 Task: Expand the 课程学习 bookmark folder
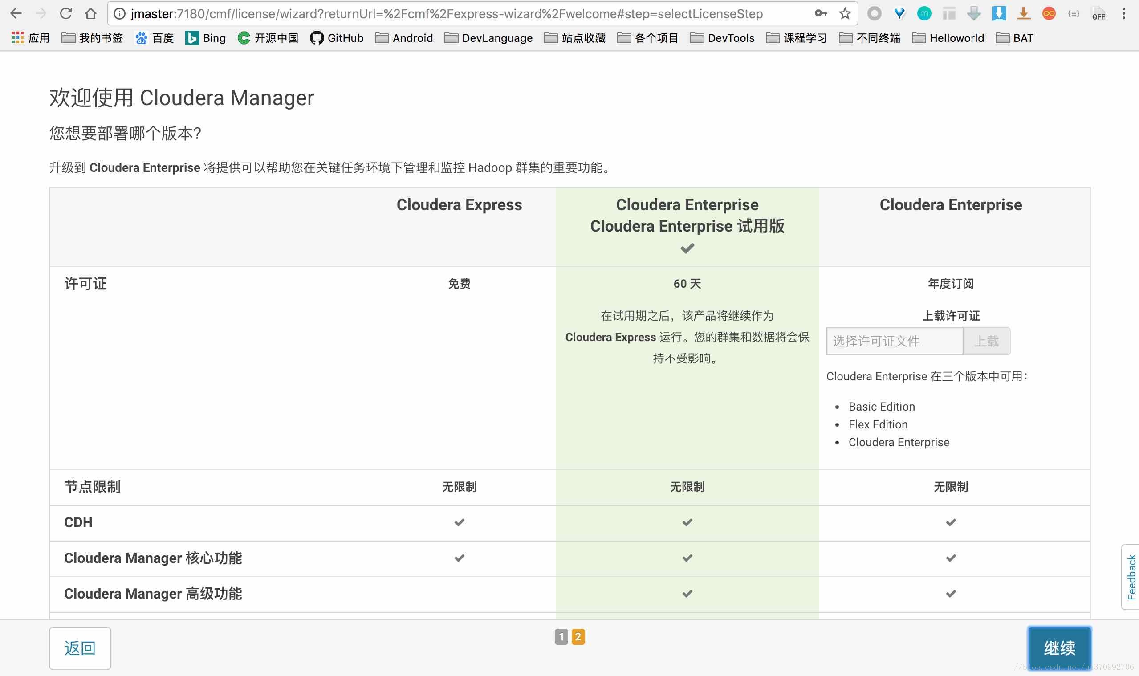click(797, 38)
